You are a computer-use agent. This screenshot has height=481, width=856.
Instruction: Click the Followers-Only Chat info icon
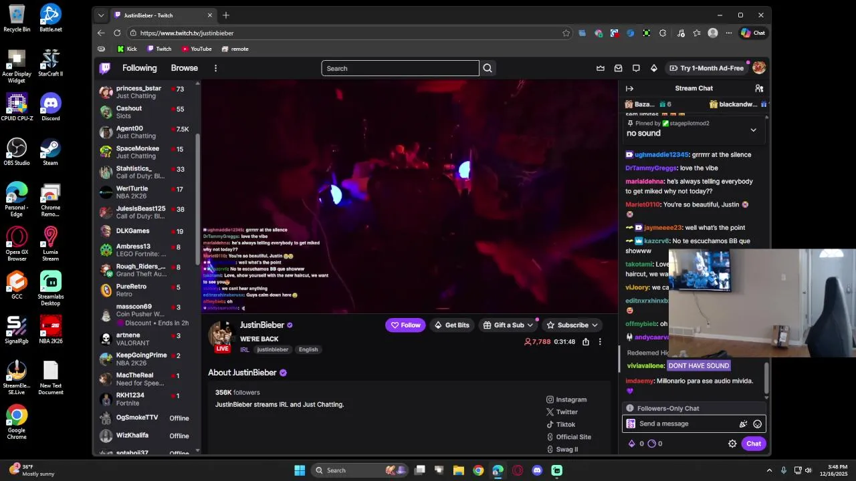[x=630, y=408]
